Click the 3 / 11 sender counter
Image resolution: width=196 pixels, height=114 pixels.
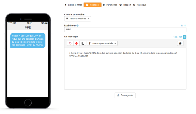[x=183, y=26]
